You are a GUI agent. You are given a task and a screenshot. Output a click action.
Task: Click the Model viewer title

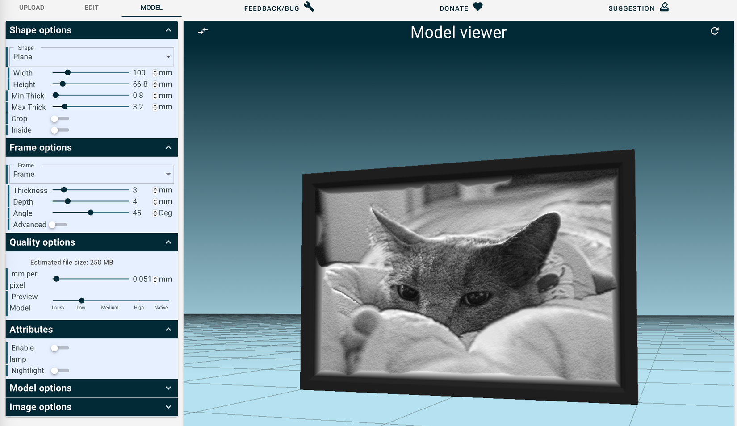[x=458, y=32]
